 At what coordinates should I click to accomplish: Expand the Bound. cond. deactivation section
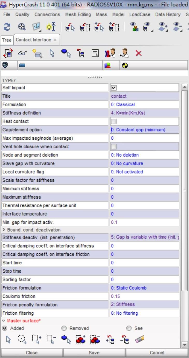click(x=4, y=230)
